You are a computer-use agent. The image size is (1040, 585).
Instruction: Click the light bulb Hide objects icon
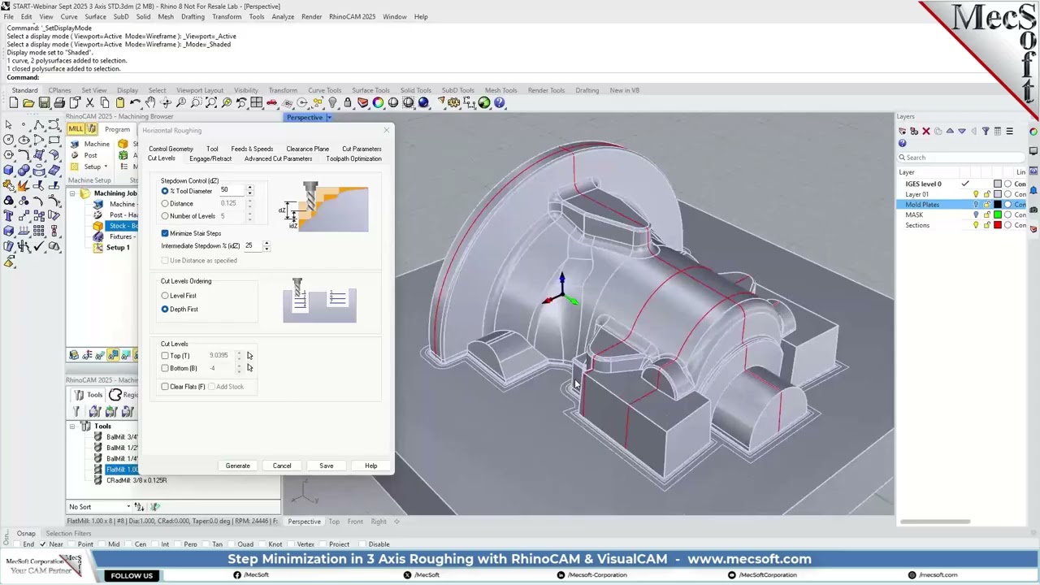(333, 103)
